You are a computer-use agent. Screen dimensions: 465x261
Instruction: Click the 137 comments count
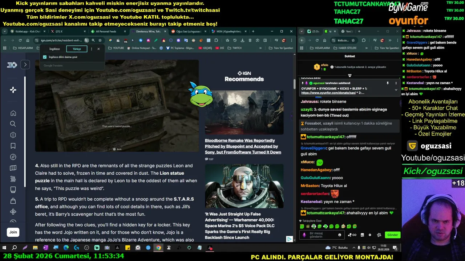(209, 159)
